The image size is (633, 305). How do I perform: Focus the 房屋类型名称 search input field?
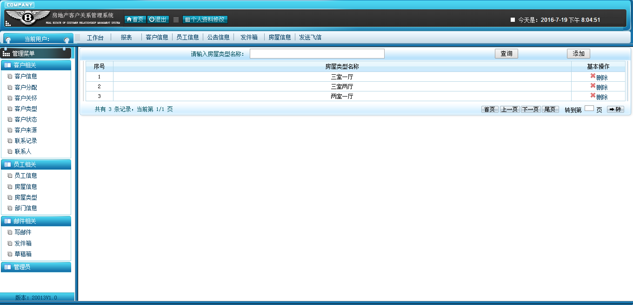[317, 54]
